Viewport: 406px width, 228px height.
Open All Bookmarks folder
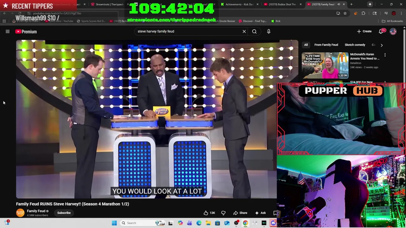392,21
